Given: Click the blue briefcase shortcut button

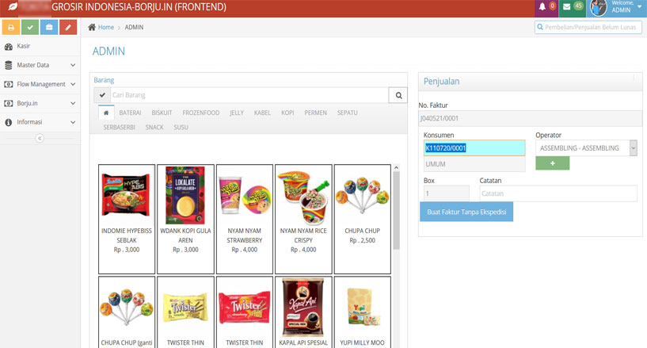Looking at the screenshot, I should [x=49, y=27].
